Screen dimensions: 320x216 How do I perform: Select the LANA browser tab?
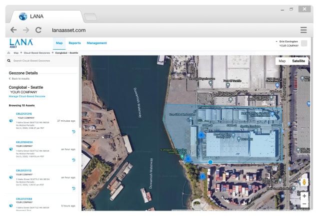[x=47, y=17]
